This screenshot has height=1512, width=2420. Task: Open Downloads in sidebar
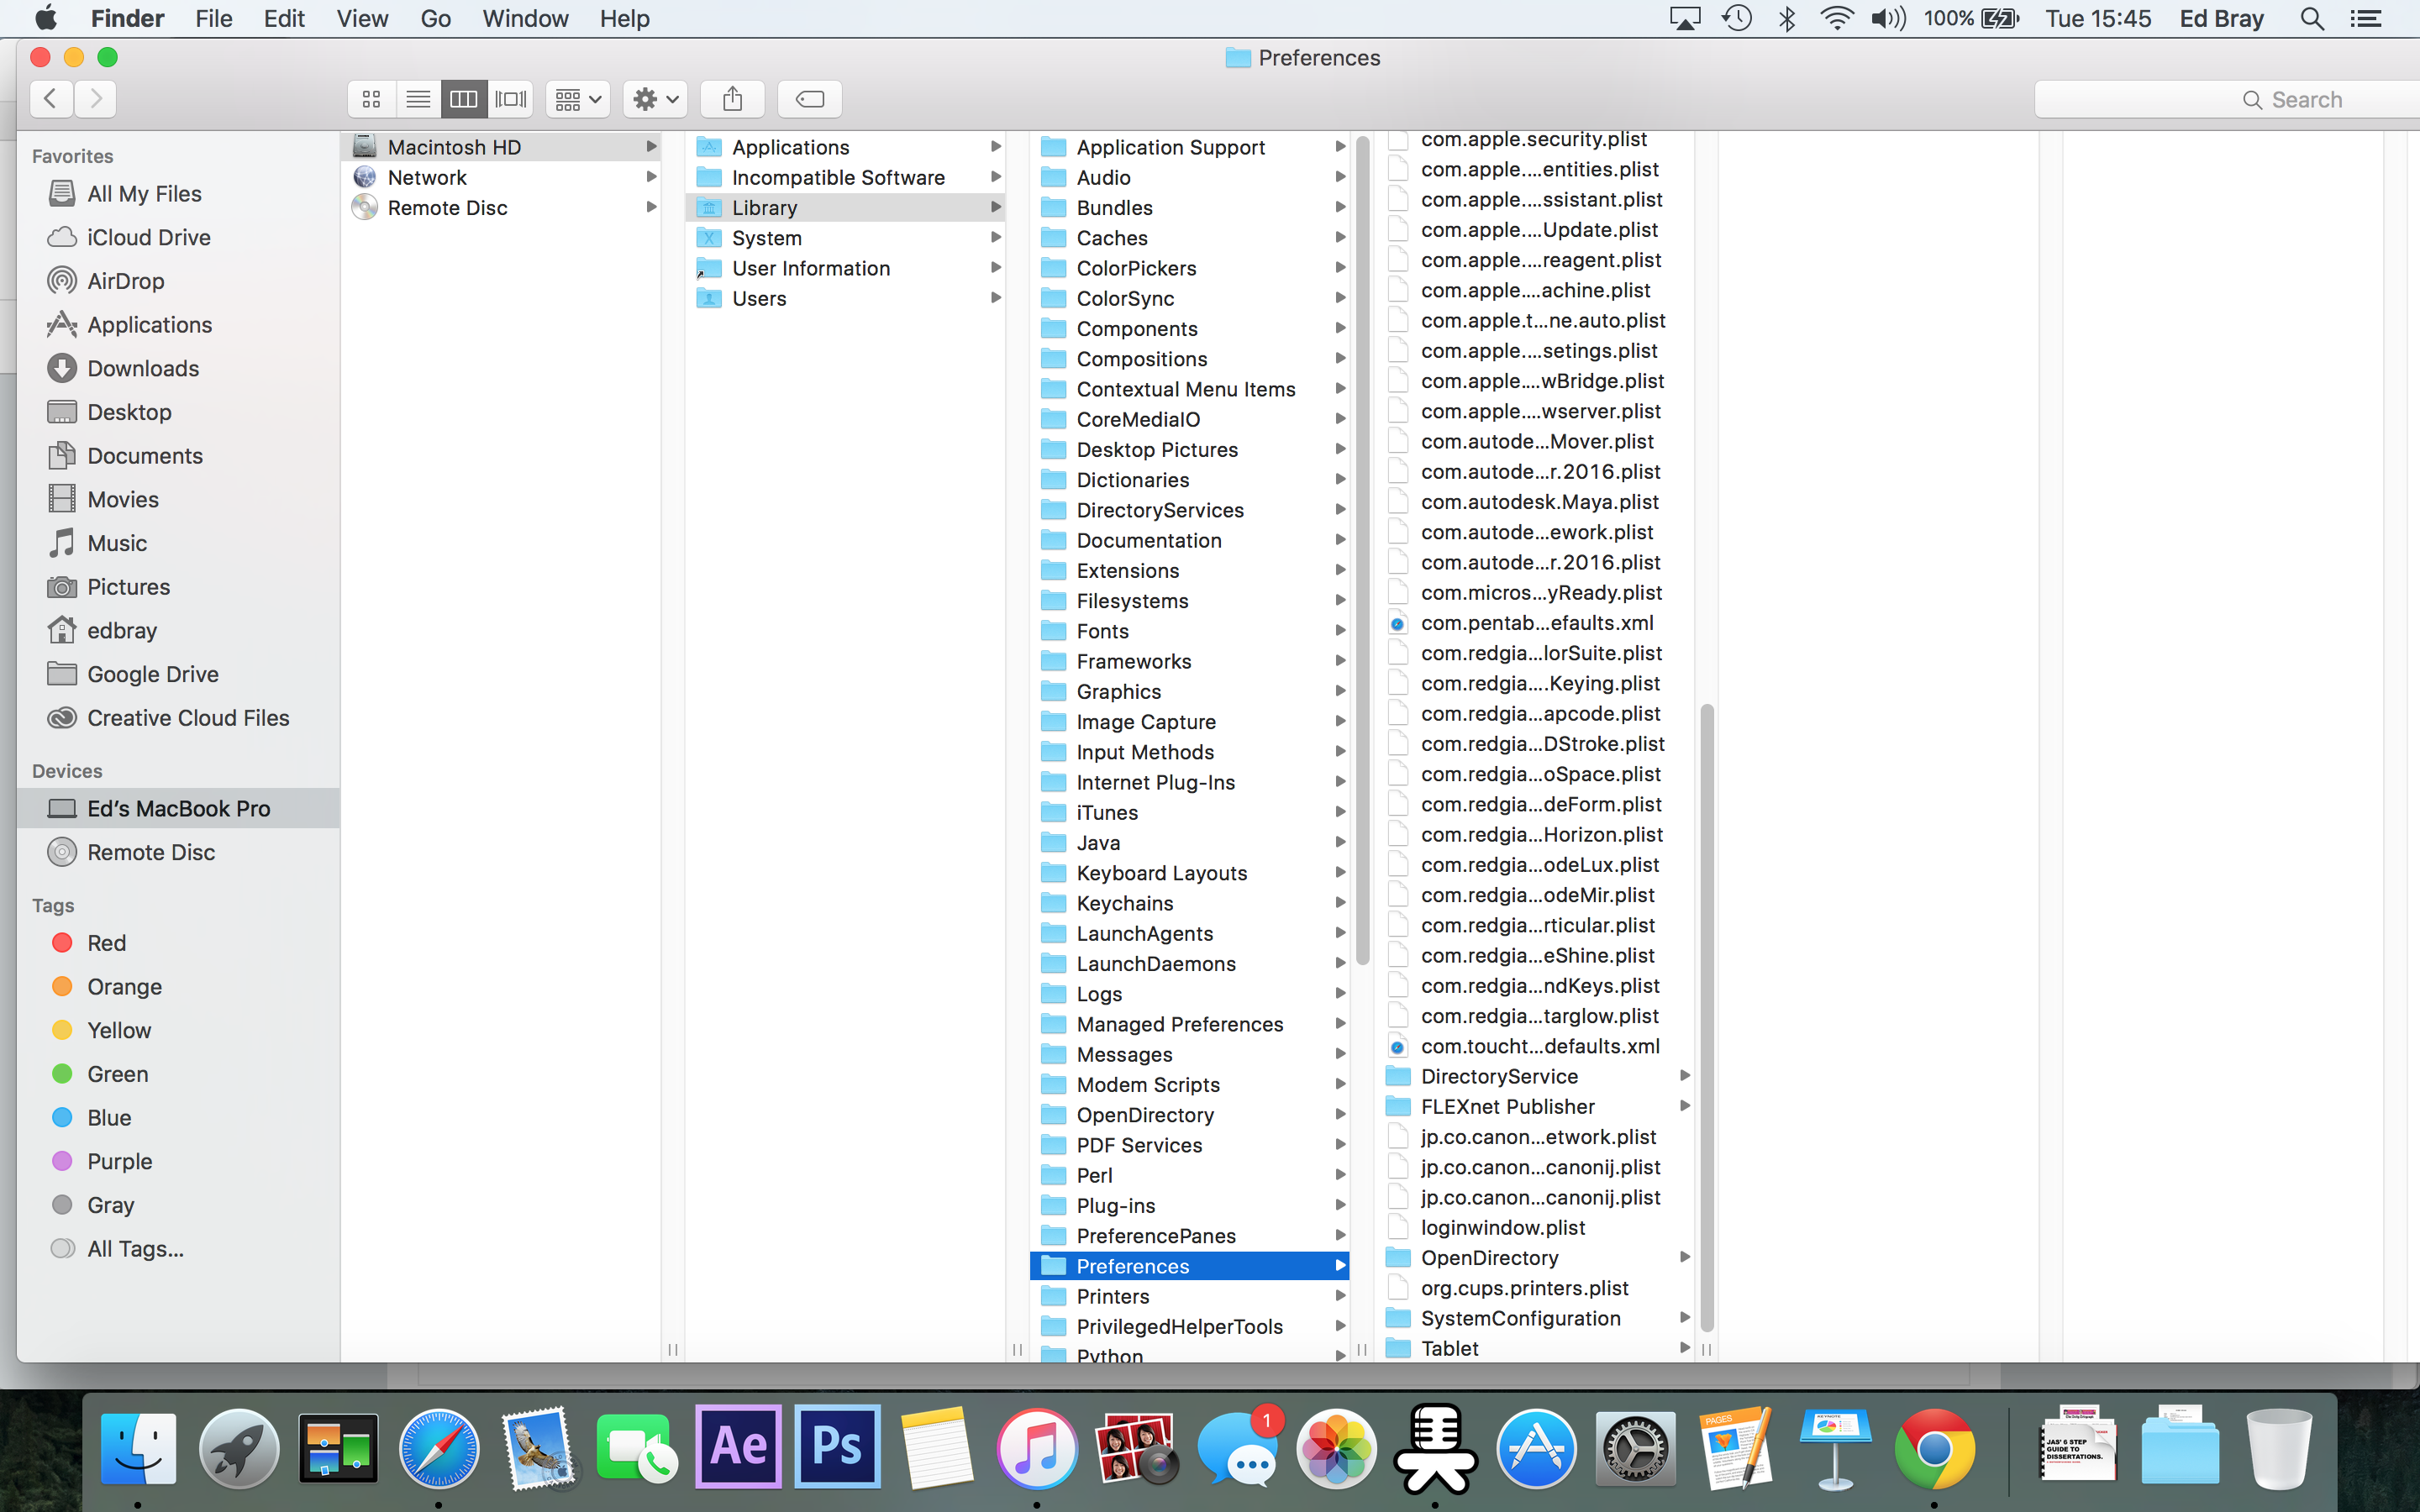tap(178, 368)
